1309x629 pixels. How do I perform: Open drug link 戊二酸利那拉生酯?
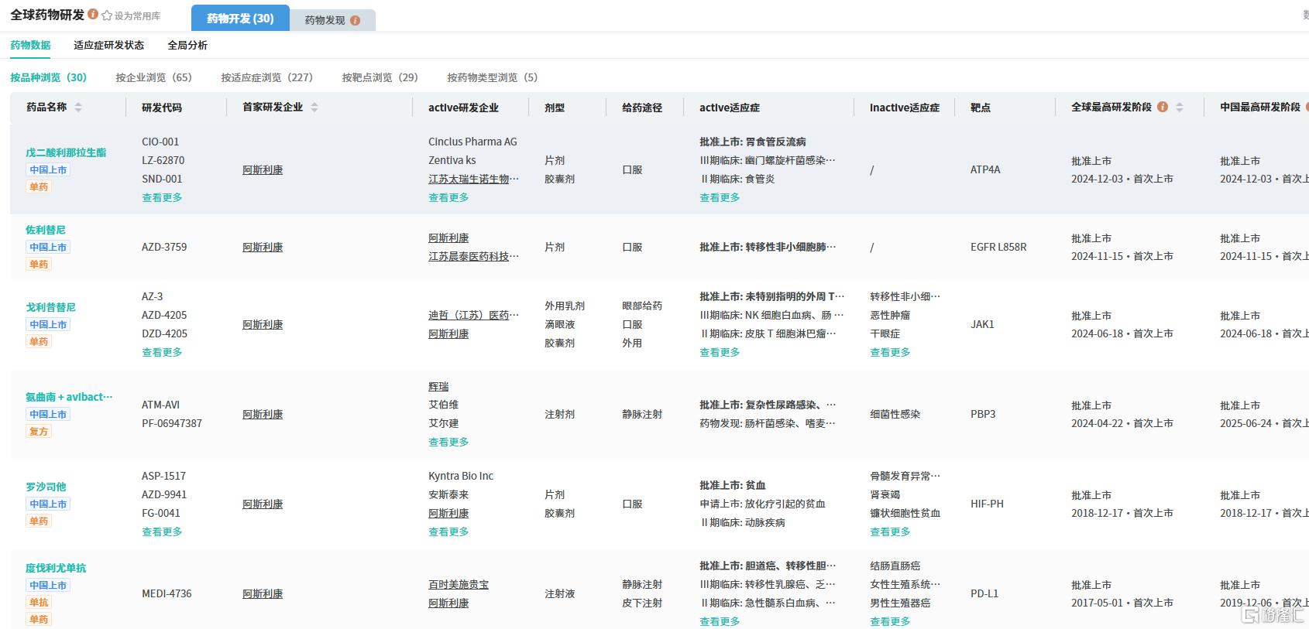tap(66, 152)
